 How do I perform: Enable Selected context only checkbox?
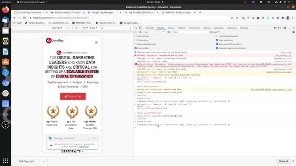tap(136, 44)
